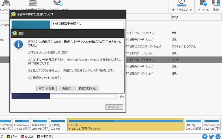Viewport: 222px width, 139px height.
Task: Select the G:(FAT32) 260 MB partition block
Action: 39,125
